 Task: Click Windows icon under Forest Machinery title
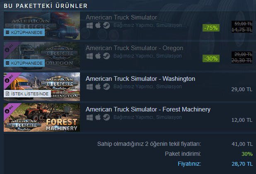point(89,117)
